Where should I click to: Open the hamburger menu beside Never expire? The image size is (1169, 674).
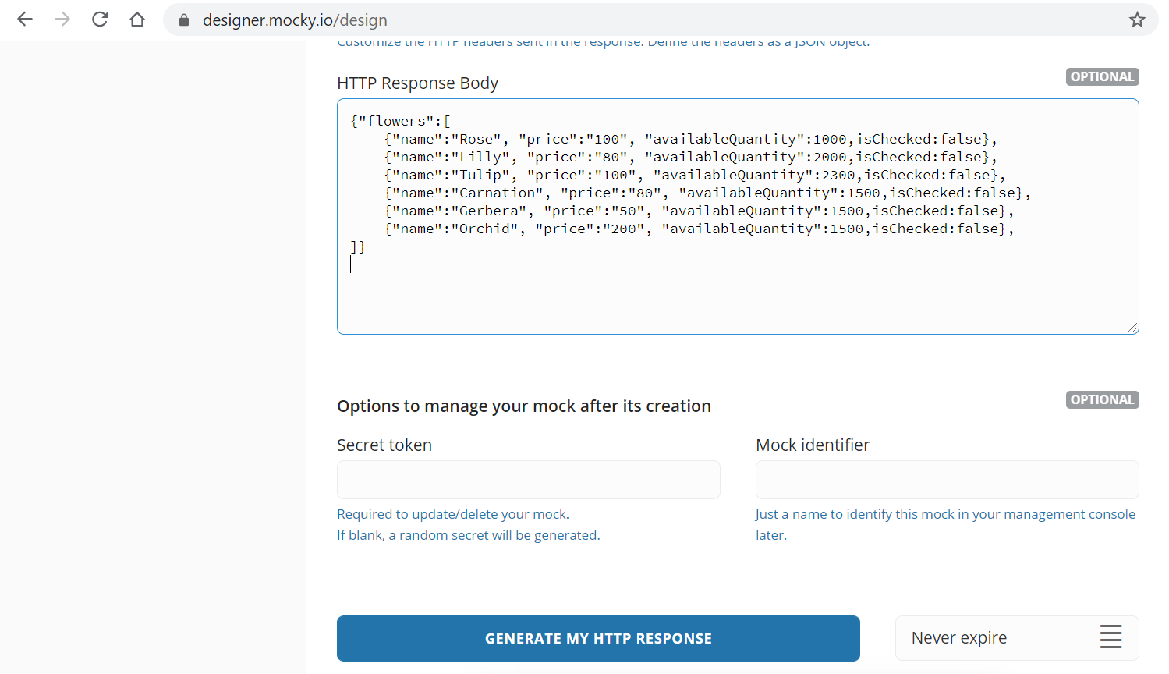click(x=1111, y=637)
